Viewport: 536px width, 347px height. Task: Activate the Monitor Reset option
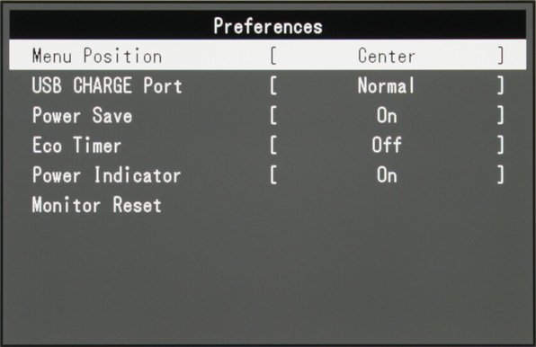(96, 205)
